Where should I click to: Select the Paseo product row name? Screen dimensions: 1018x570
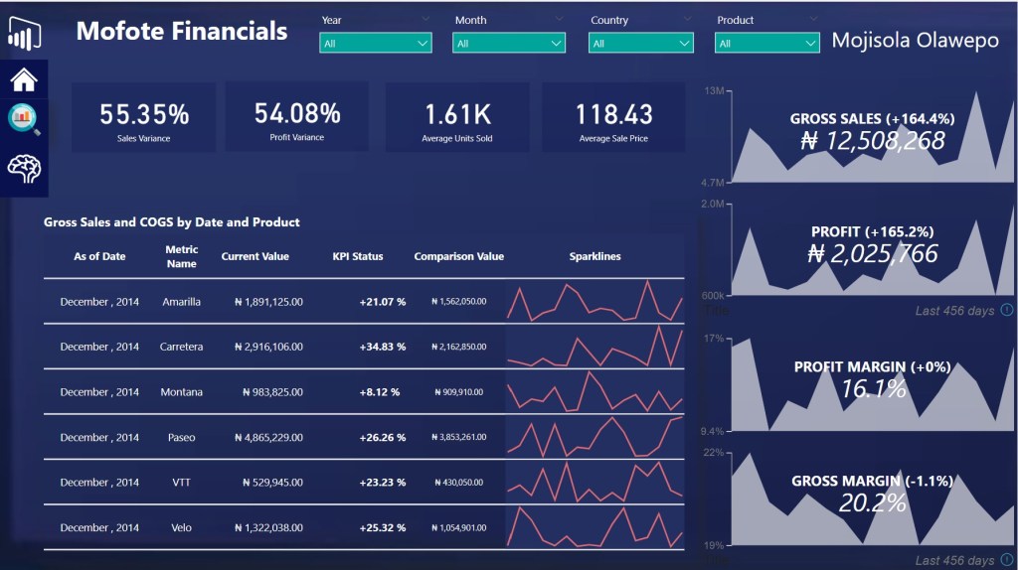(181, 437)
